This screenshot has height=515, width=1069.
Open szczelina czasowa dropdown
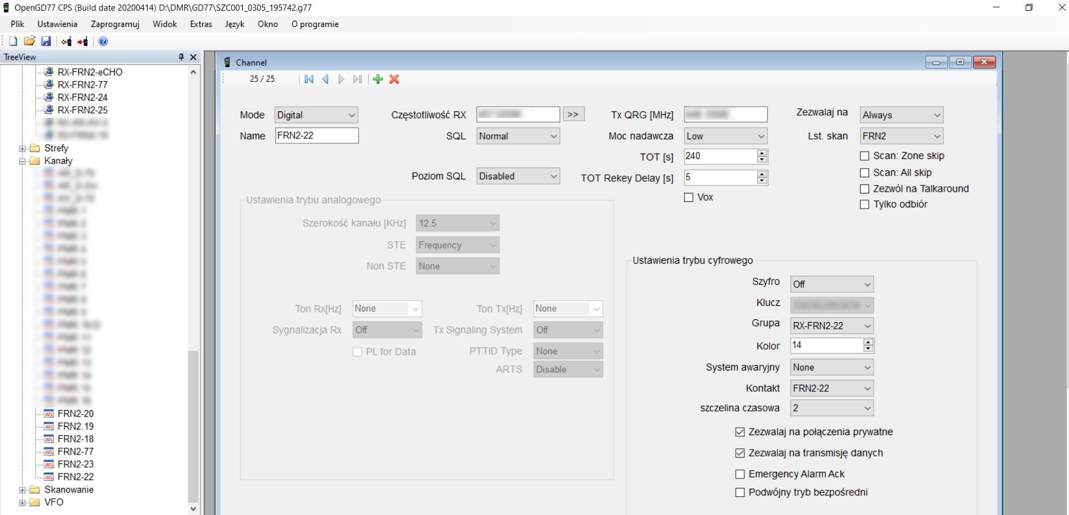(832, 408)
